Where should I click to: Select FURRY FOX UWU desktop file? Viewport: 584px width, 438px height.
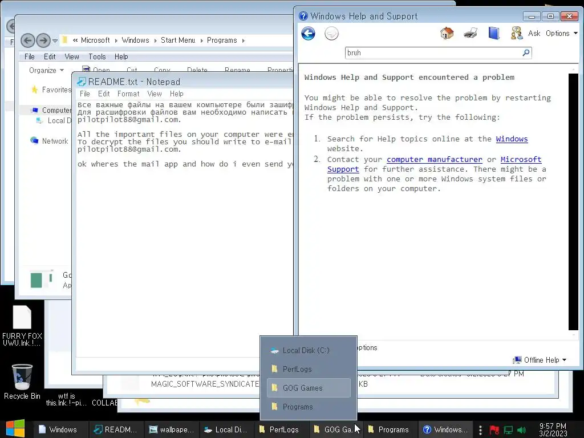pos(22,326)
